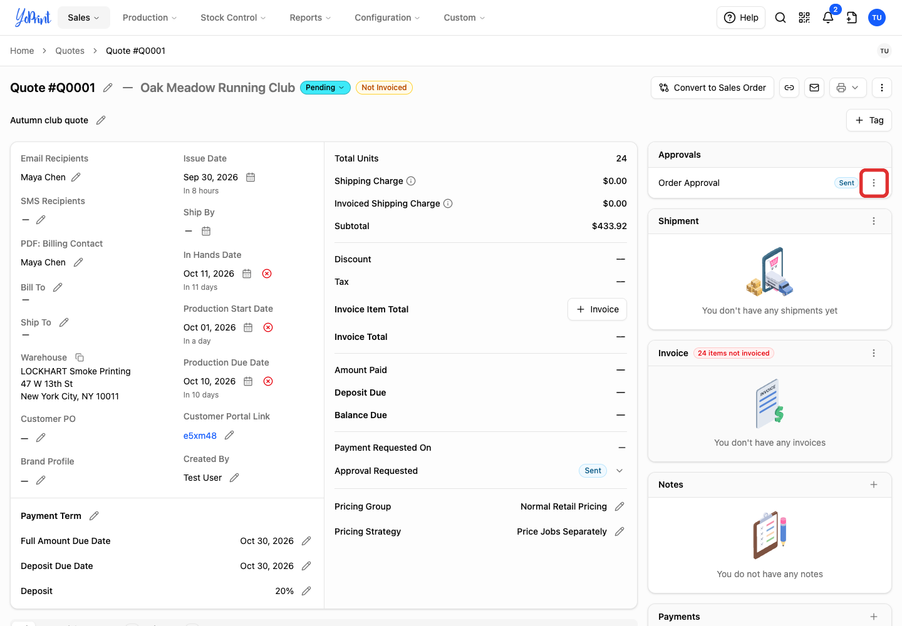This screenshot has width=902, height=626.
Task: Open the Stock Control menu
Action: 233,18
